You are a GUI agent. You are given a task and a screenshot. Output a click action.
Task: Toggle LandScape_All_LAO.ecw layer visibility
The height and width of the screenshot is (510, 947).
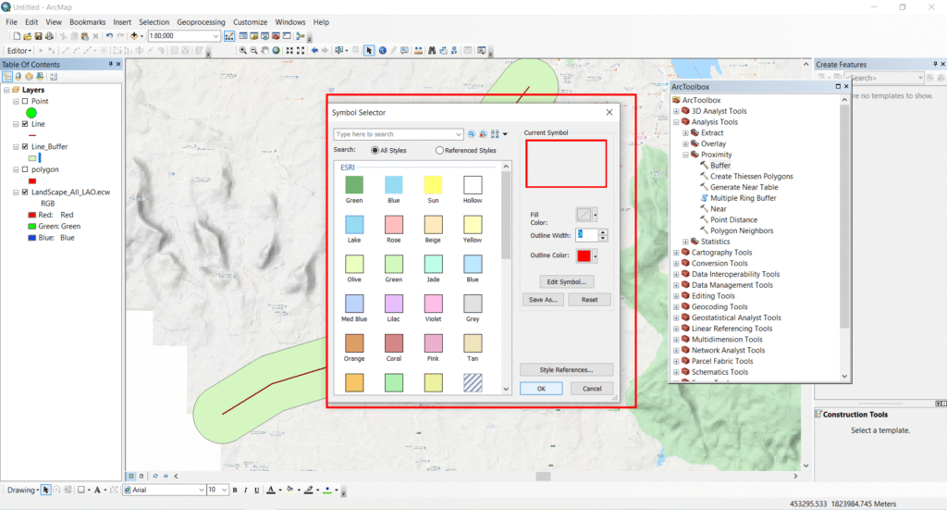click(x=25, y=193)
